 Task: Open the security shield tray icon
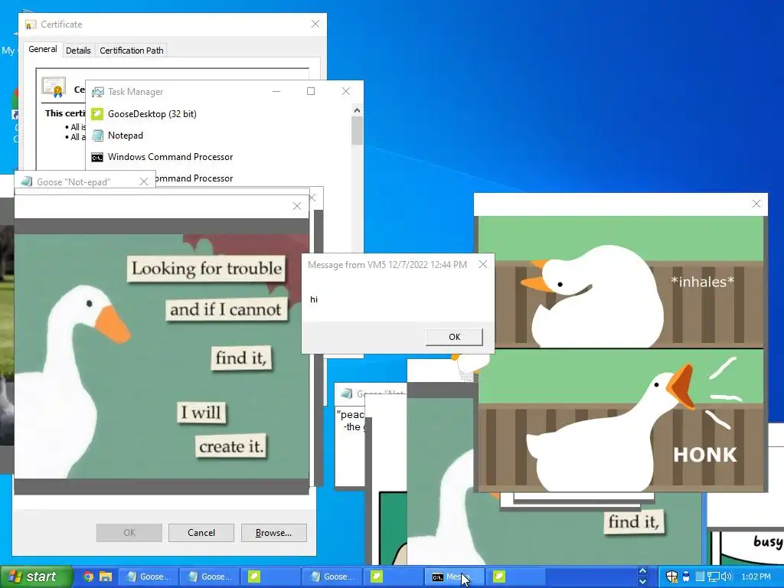click(x=672, y=577)
